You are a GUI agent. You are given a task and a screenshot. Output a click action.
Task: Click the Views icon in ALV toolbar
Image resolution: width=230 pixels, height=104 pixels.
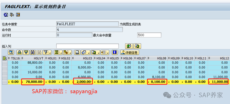click(x=84, y=52)
